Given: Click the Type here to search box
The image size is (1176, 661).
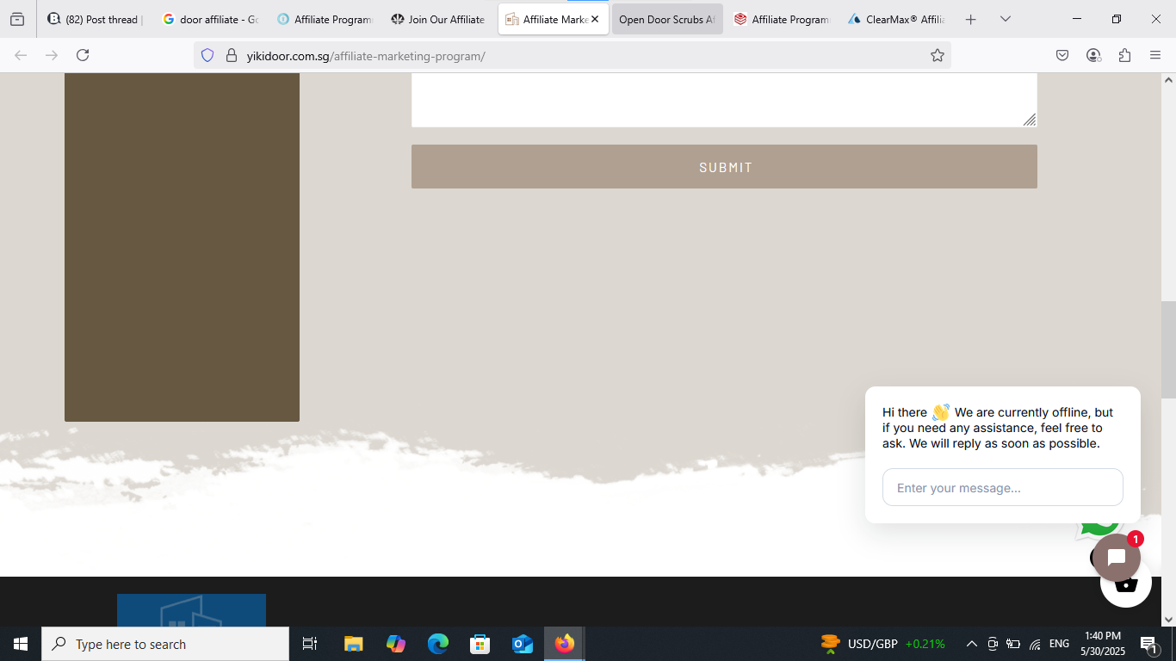Looking at the screenshot, I should click(165, 644).
